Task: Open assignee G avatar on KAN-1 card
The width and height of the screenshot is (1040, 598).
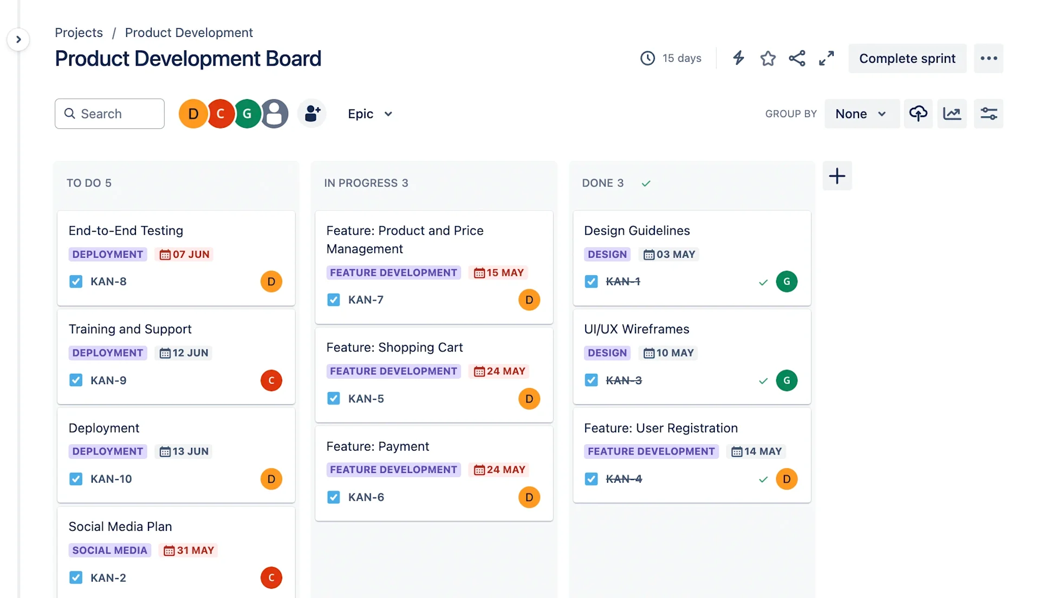Action: coord(786,282)
